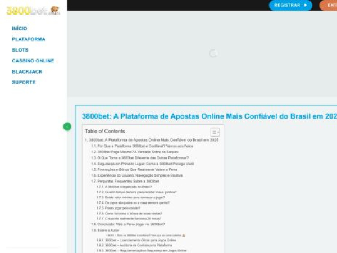Open the SUPORTE link
This screenshot has height=253, width=337.
24,82
